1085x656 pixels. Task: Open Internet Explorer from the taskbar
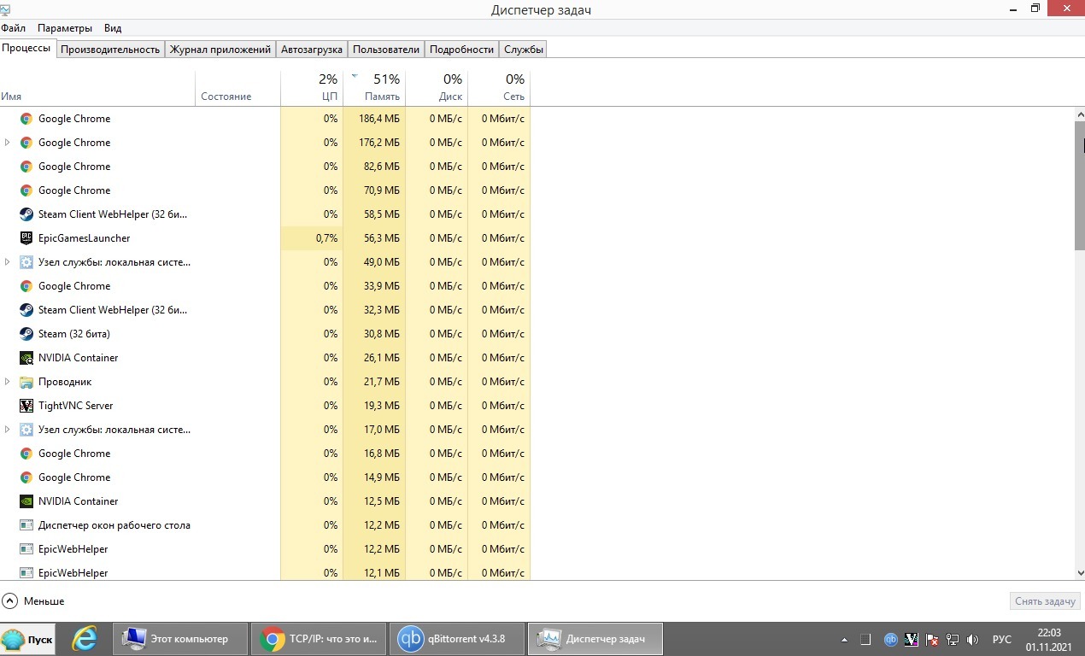pyautogui.click(x=84, y=638)
